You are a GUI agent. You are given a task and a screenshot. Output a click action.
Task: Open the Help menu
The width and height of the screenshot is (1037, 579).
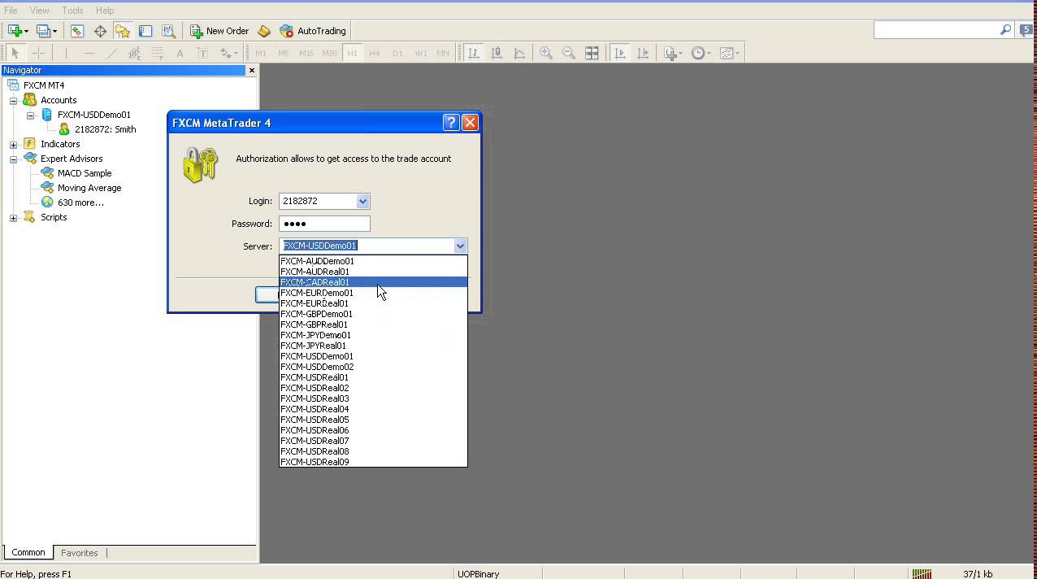[105, 11]
